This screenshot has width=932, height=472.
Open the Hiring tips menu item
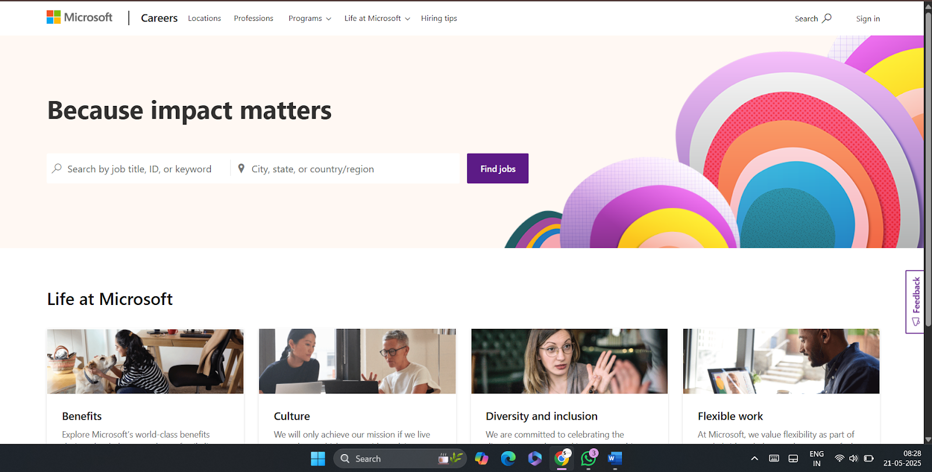pos(439,18)
